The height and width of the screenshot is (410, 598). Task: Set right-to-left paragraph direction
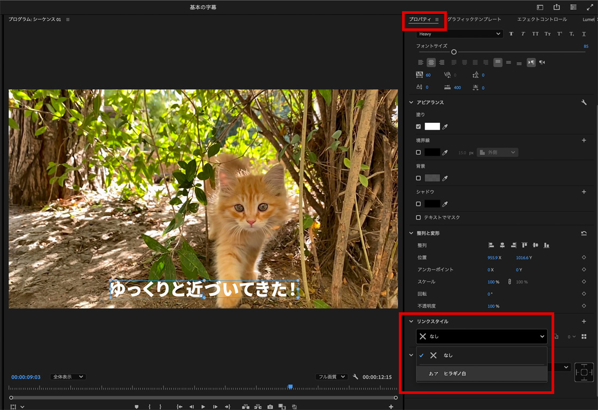point(542,62)
